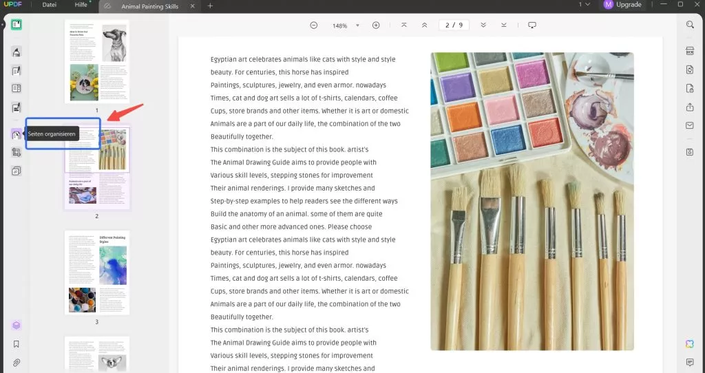Open the share document icon
Image resolution: width=705 pixels, height=373 pixels.
coord(690,107)
